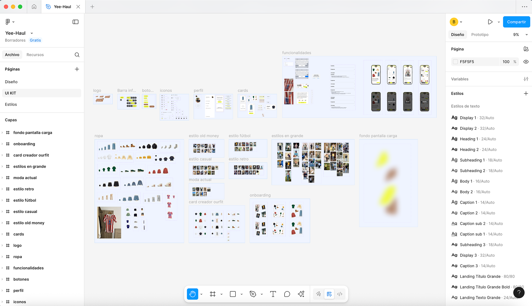Toggle the sidebar panel layout icon

click(75, 22)
